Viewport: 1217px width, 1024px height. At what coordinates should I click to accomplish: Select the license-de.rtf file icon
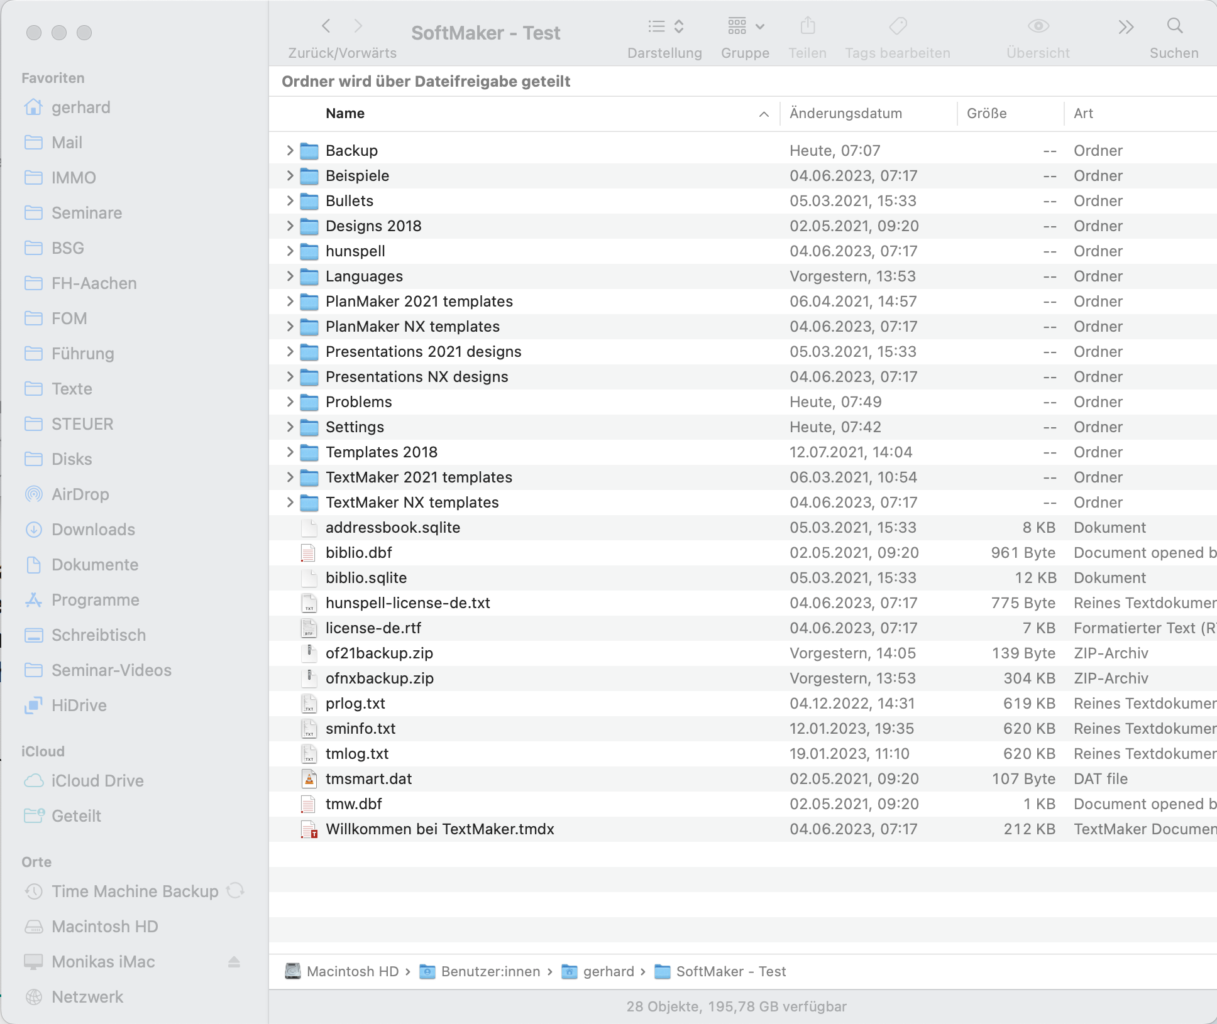pos(309,628)
